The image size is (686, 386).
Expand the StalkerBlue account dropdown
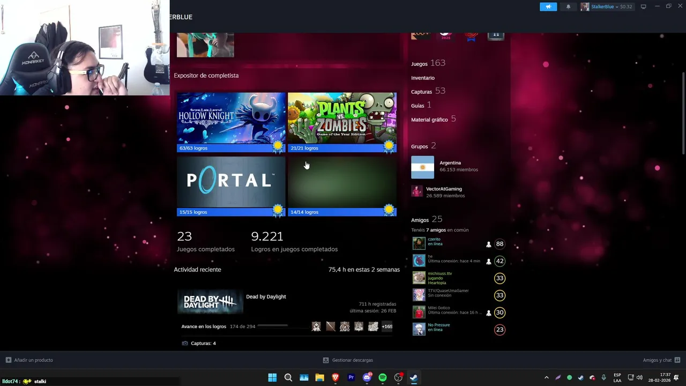(x=606, y=6)
